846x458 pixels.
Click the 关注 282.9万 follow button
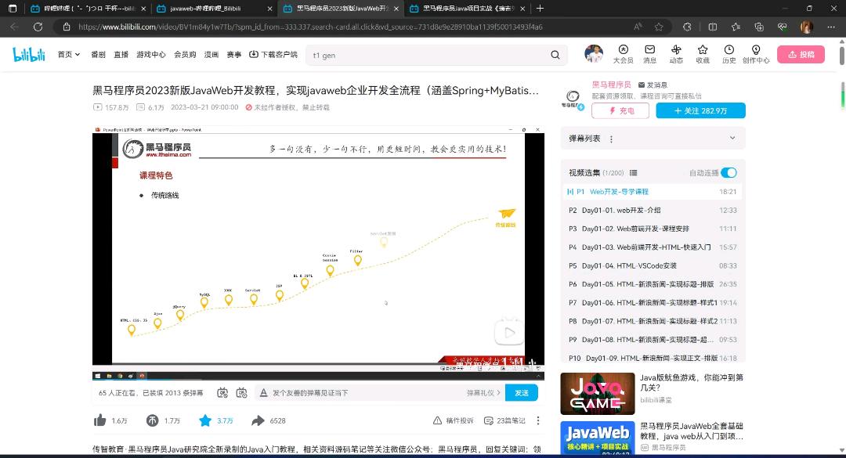700,111
